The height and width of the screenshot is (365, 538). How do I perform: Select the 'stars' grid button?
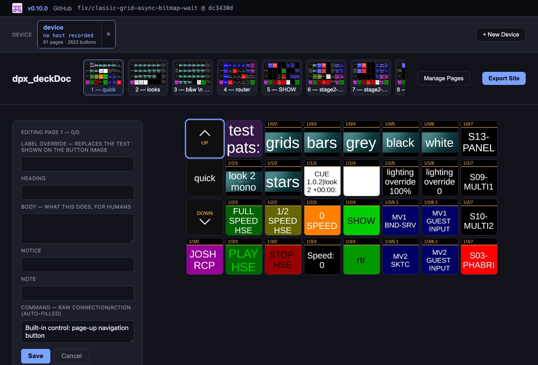pyautogui.click(x=283, y=178)
